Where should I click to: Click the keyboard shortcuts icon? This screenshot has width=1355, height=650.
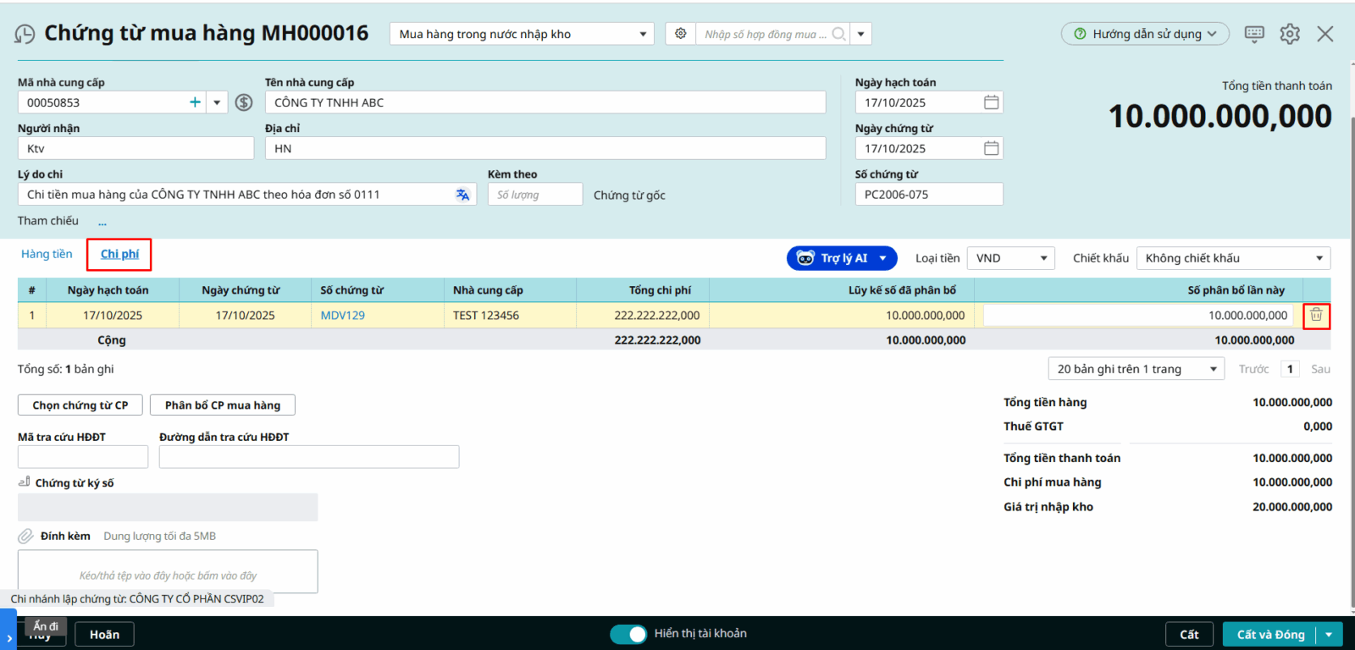[x=1254, y=34]
